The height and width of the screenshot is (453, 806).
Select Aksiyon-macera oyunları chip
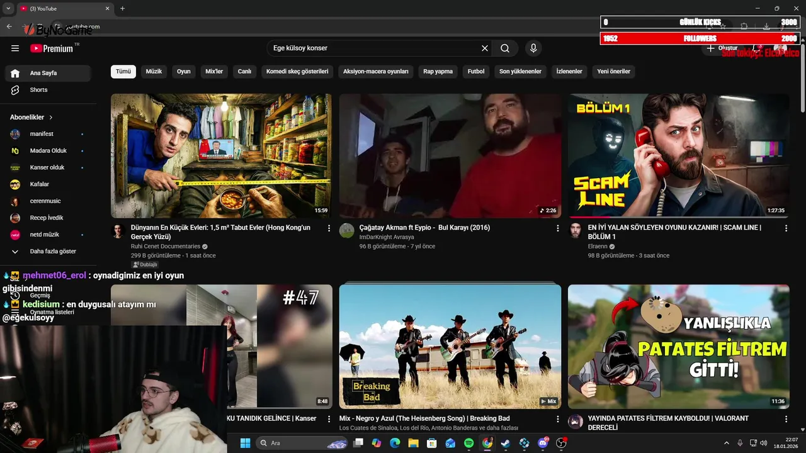pos(376,71)
